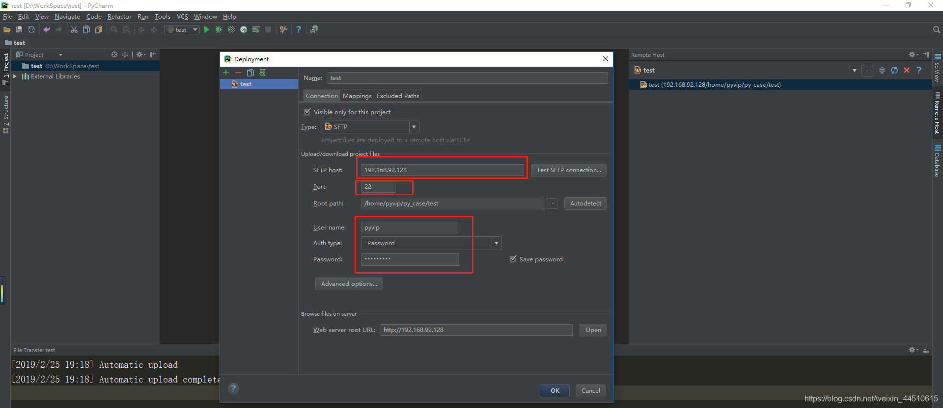The image size is (943, 408).
Task: Open the Project view selector dropdown
Action: tap(60, 55)
